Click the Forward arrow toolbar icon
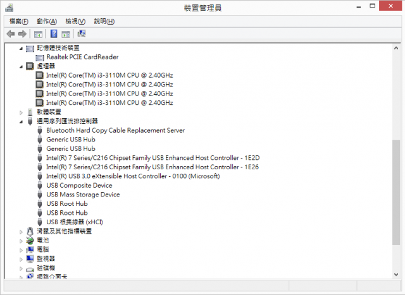The image size is (405, 295). (23, 33)
